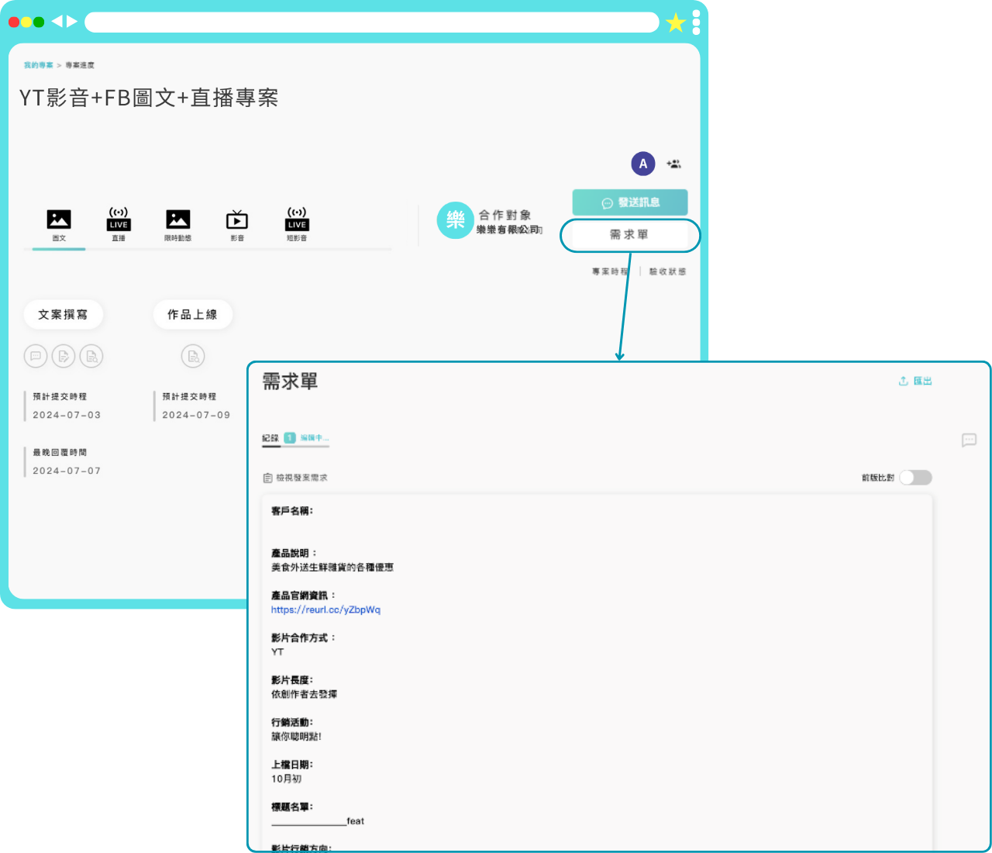Select the 編輯中 version tab
Image resolution: width=992 pixels, height=853 pixels.
pos(314,438)
